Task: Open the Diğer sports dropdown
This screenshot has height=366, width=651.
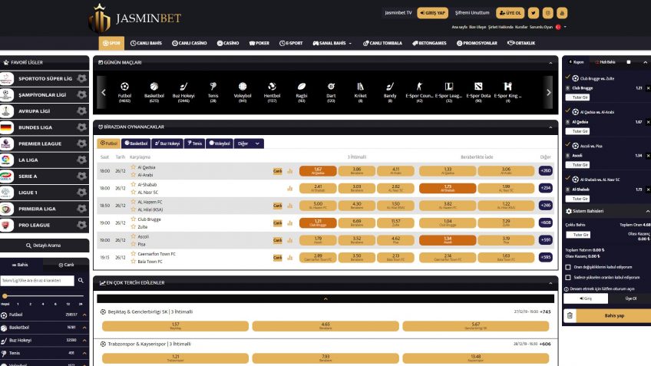Action: 249,143
